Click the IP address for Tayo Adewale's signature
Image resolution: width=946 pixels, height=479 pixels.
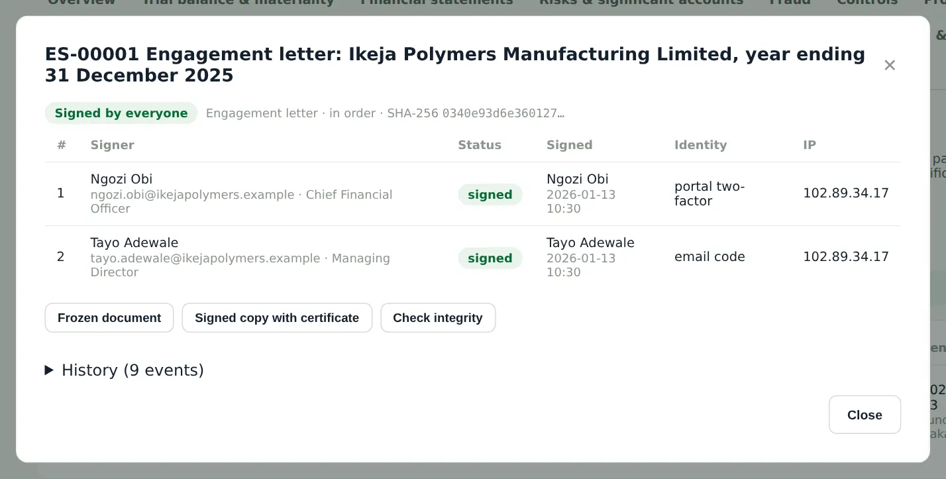846,257
